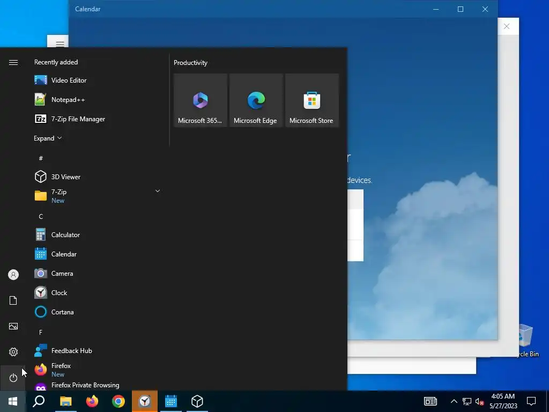This screenshot has width=549, height=412.
Task: Click the Recently added heading
Action: [56, 62]
